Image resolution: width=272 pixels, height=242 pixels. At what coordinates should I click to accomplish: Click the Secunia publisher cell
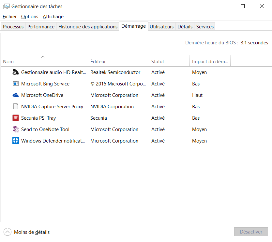click(x=98, y=118)
